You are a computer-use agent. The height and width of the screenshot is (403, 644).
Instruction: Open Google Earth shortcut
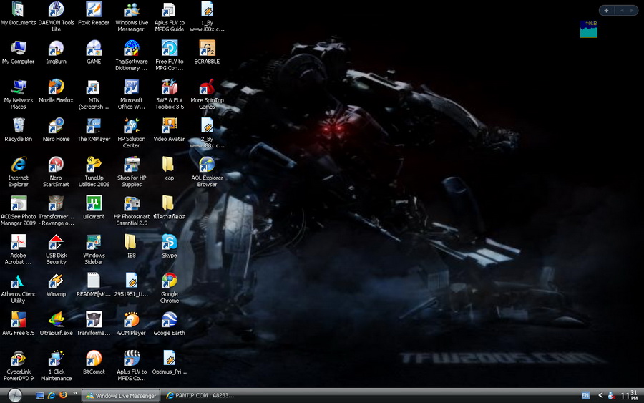coord(169,319)
